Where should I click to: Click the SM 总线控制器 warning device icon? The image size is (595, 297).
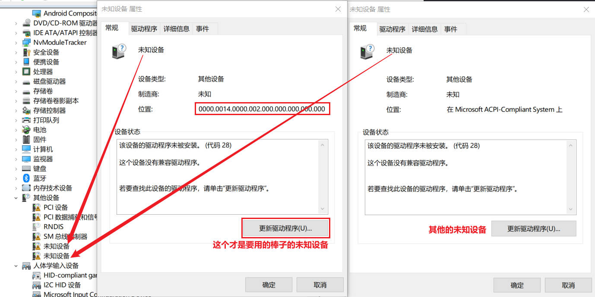point(37,237)
